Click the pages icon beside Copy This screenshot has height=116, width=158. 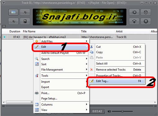coord(92,52)
